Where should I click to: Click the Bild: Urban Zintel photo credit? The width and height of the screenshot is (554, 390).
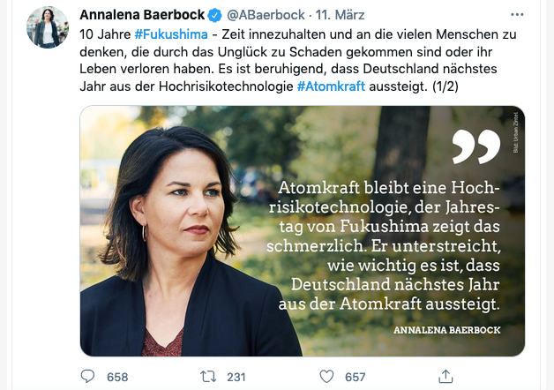[515, 132]
